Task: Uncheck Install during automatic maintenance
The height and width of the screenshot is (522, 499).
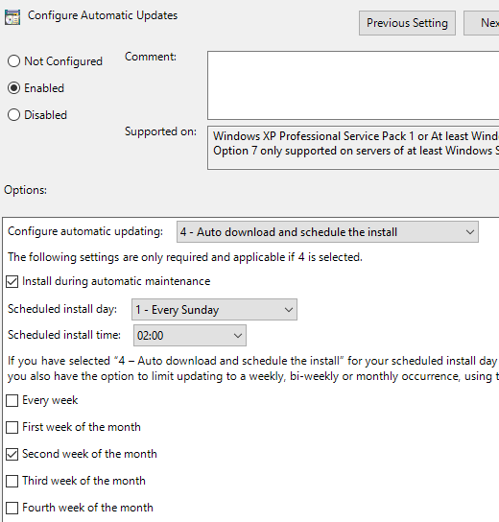Action: [x=12, y=282]
